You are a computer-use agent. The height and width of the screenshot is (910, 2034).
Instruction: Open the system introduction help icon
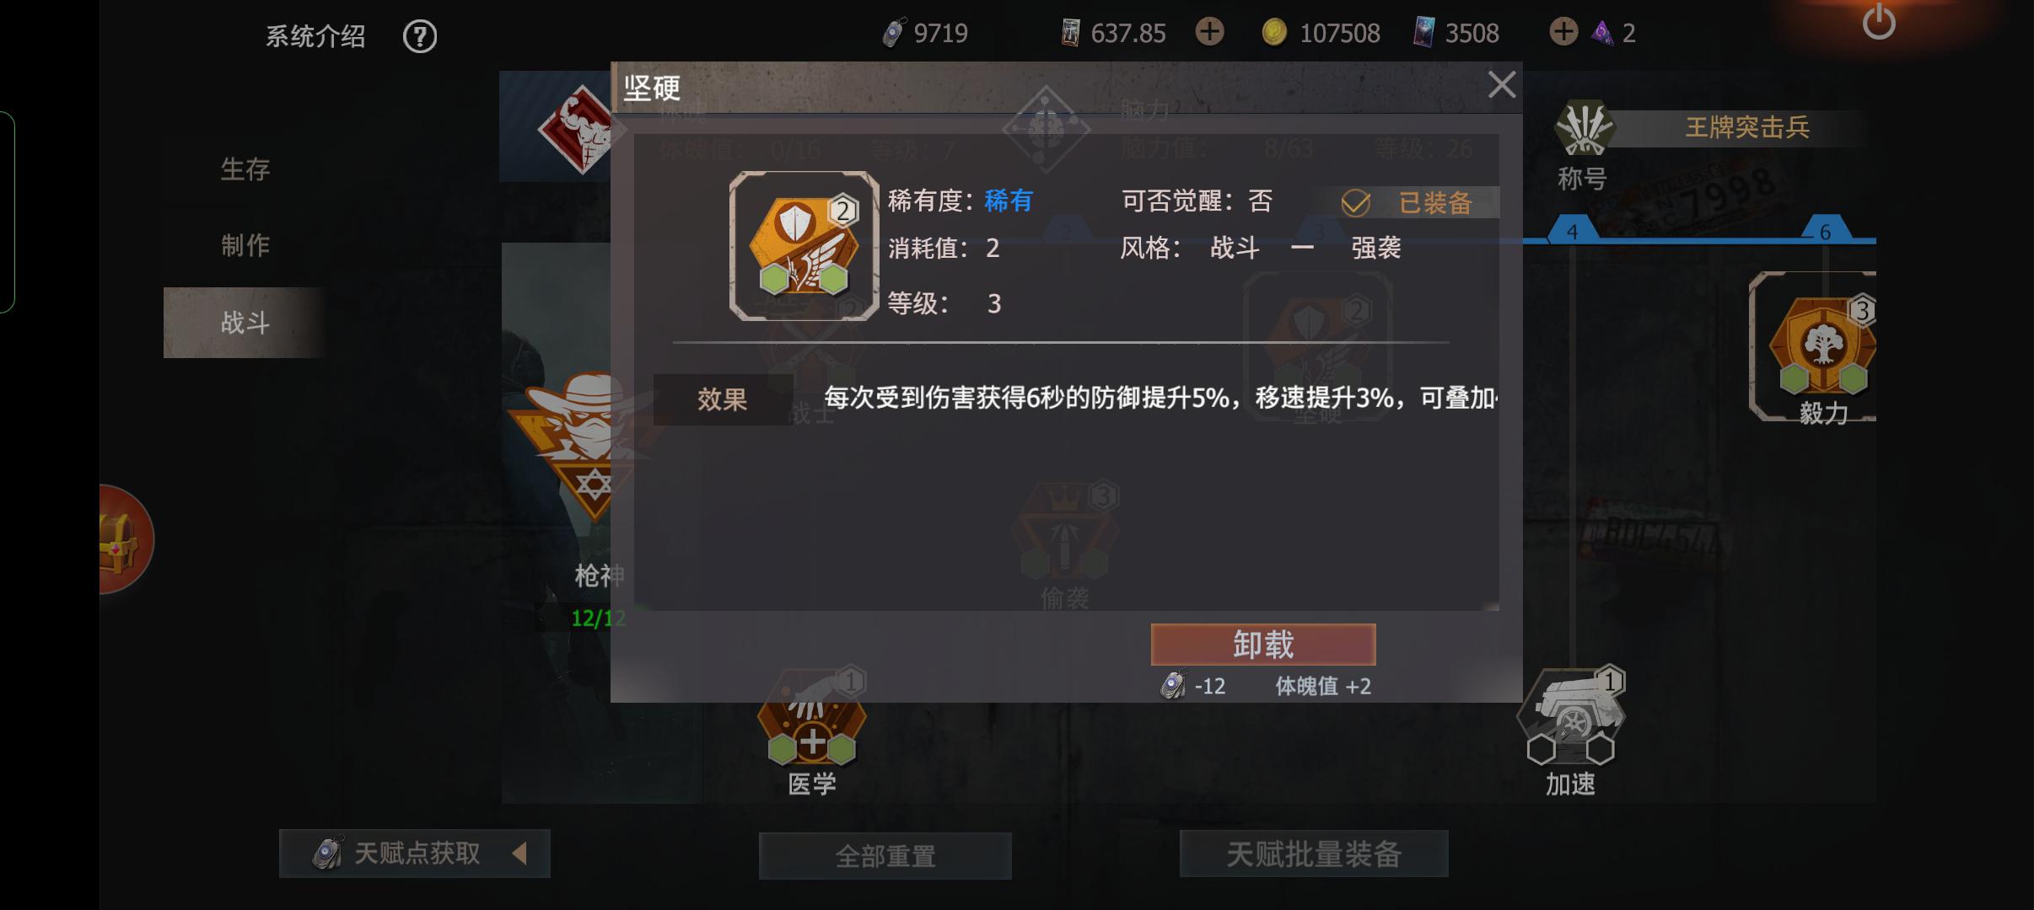[x=419, y=36]
